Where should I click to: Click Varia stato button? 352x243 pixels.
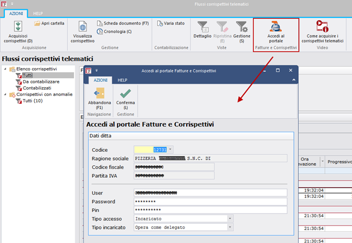point(170,24)
